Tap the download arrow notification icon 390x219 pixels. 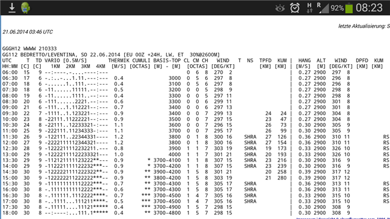click(11, 8)
